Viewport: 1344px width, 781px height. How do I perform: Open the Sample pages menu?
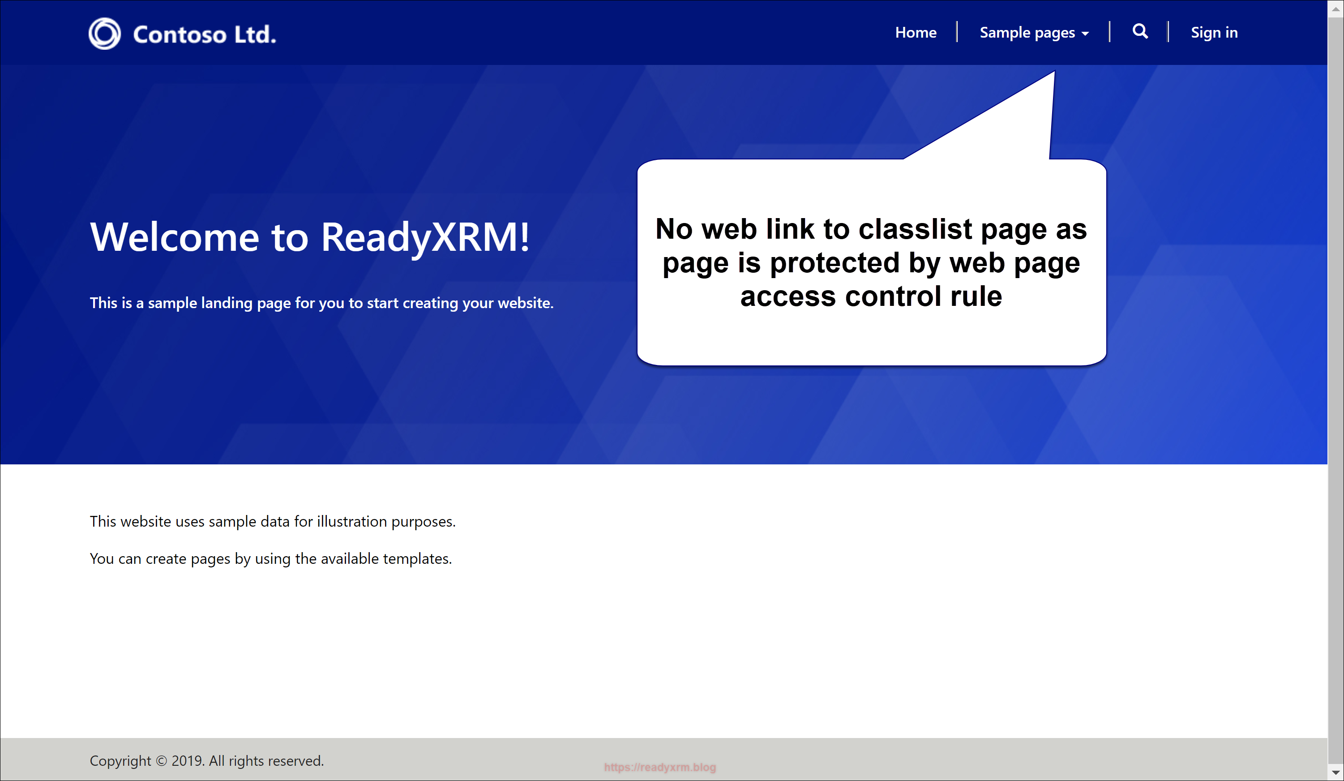(1027, 33)
